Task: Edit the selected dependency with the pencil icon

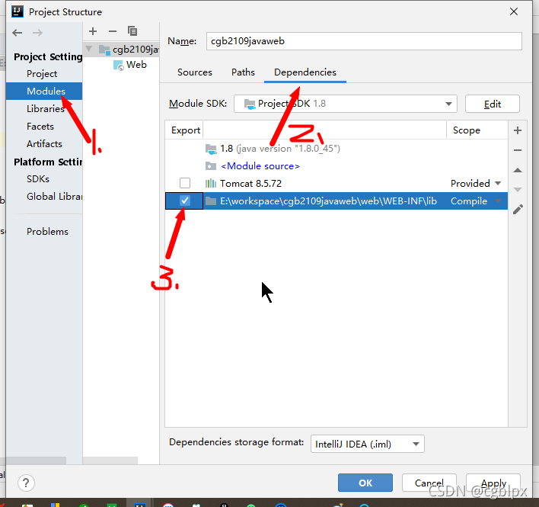Action: 518,209
